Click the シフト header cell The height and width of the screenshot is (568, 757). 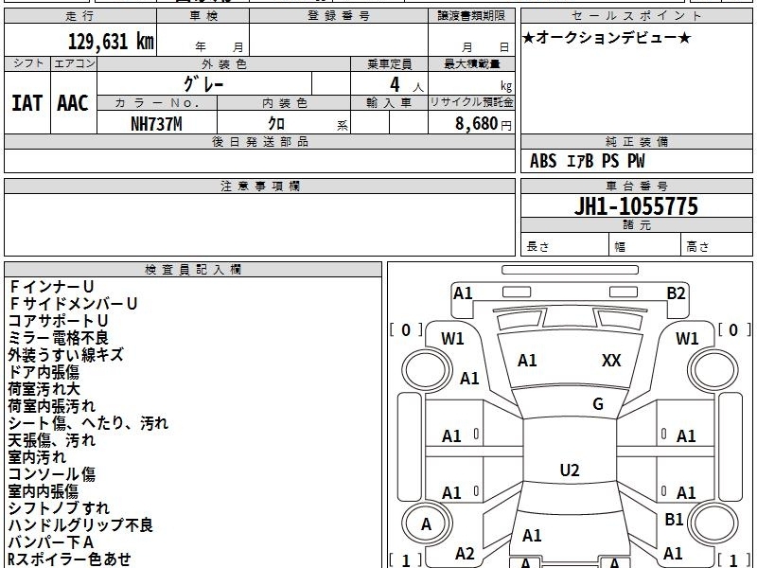[x=27, y=63]
